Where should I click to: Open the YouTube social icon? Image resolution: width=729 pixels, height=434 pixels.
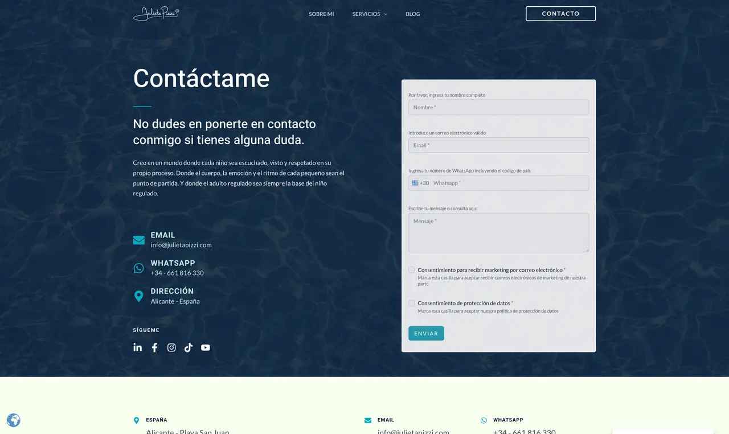[206, 347]
